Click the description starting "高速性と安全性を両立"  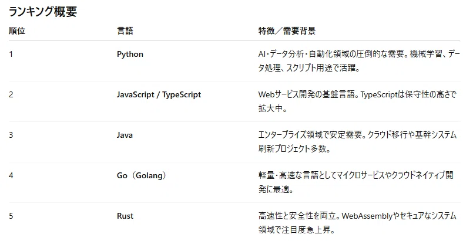pos(357,223)
